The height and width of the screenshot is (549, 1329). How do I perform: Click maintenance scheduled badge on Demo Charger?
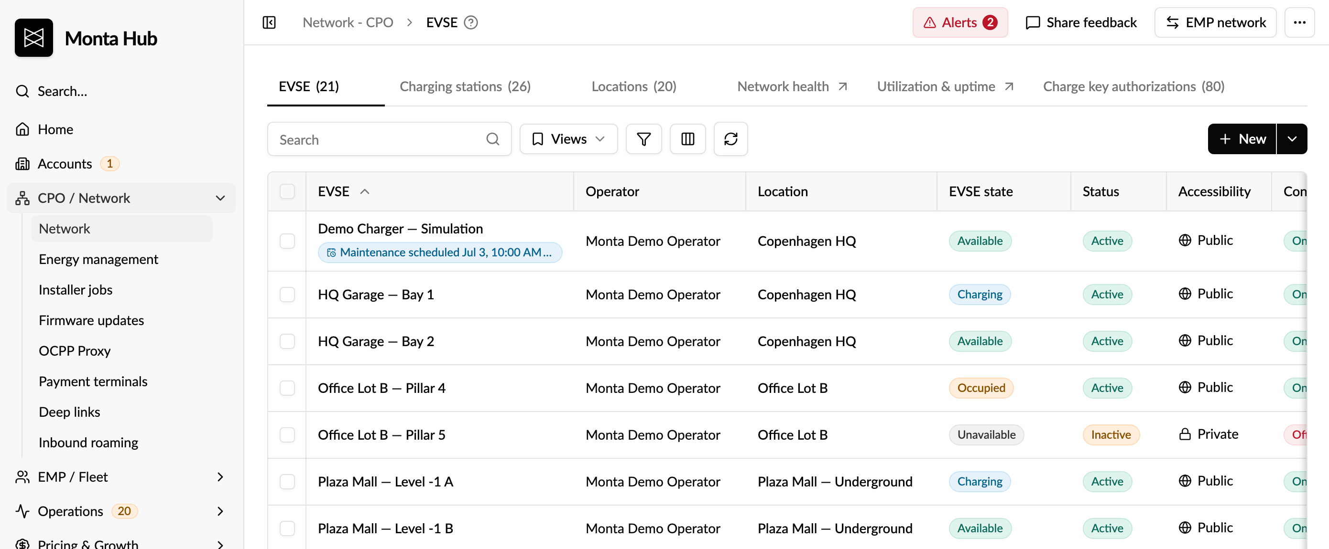point(440,253)
